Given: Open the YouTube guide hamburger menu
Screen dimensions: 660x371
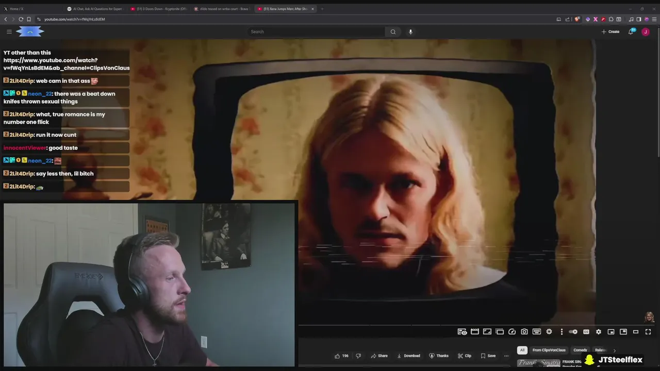Looking at the screenshot, I should pyautogui.click(x=9, y=31).
